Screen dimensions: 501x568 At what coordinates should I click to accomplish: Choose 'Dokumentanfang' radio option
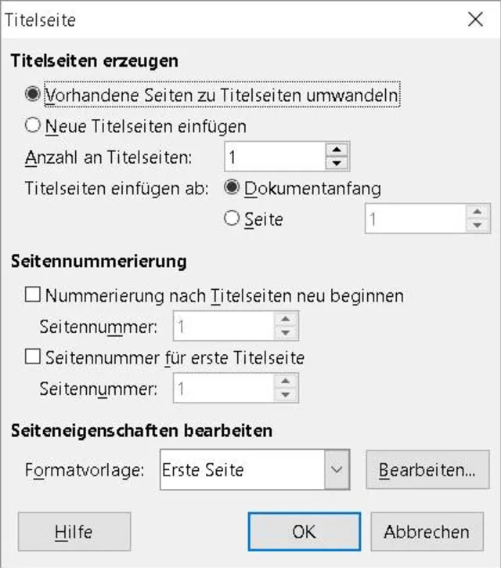[232, 188]
